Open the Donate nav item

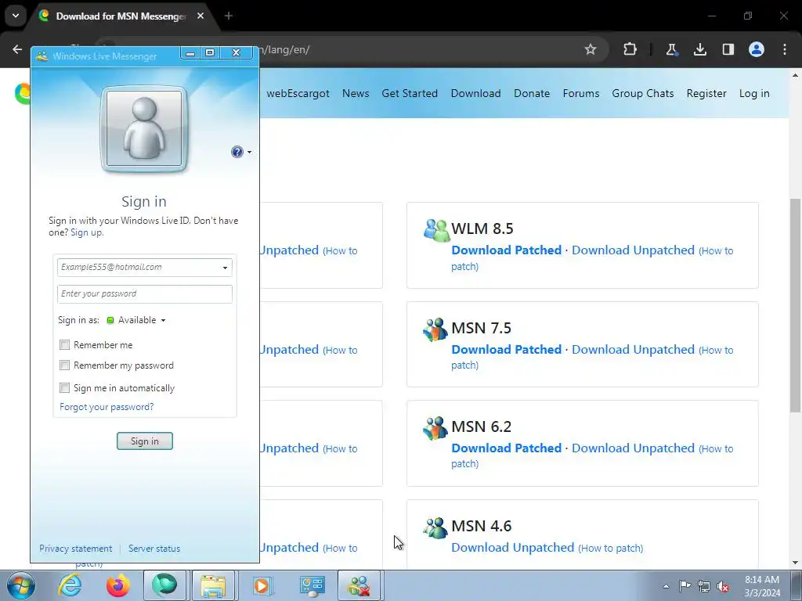coord(532,94)
